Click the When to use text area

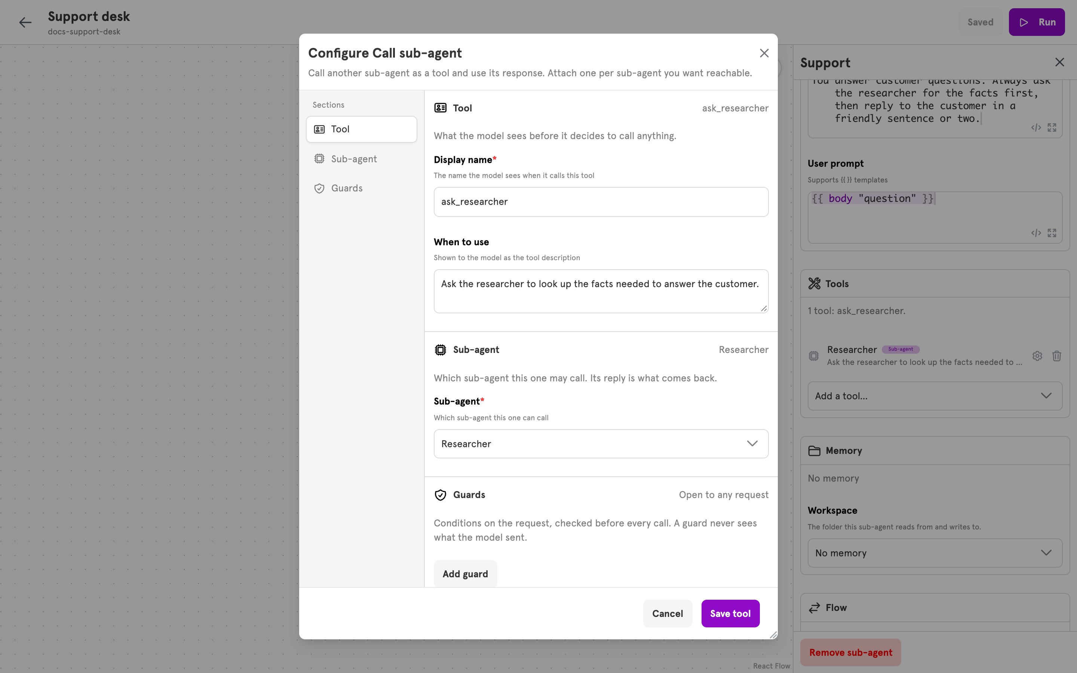click(x=601, y=291)
